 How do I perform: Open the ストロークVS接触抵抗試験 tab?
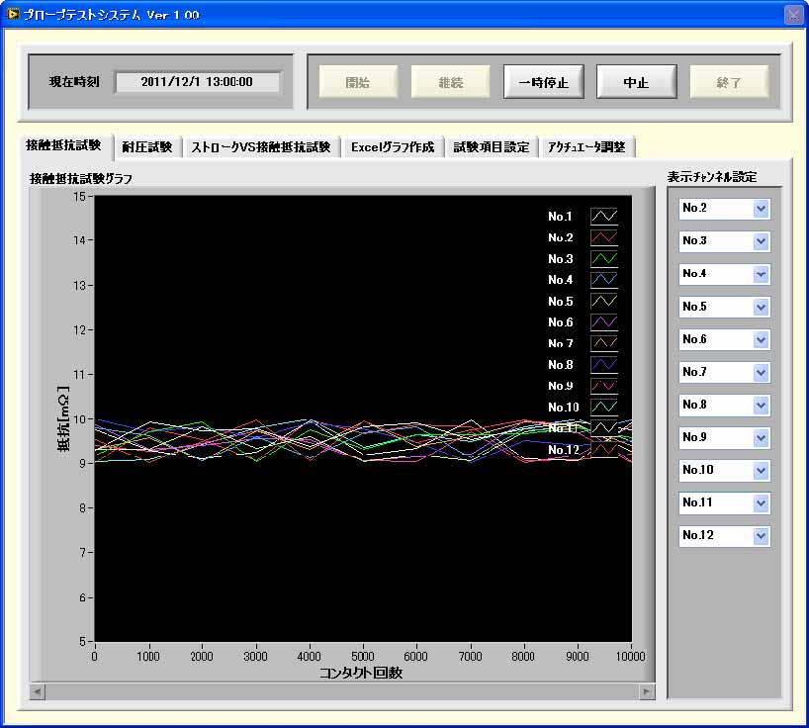(x=260, y=147)
